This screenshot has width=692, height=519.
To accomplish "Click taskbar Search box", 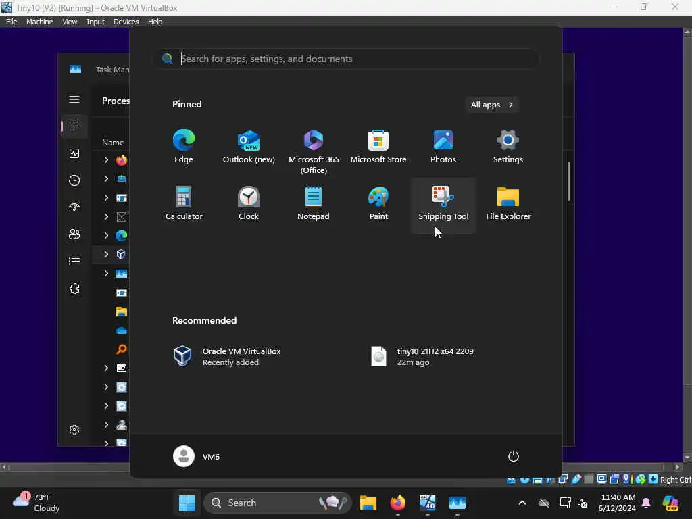I will pos(278,503).
